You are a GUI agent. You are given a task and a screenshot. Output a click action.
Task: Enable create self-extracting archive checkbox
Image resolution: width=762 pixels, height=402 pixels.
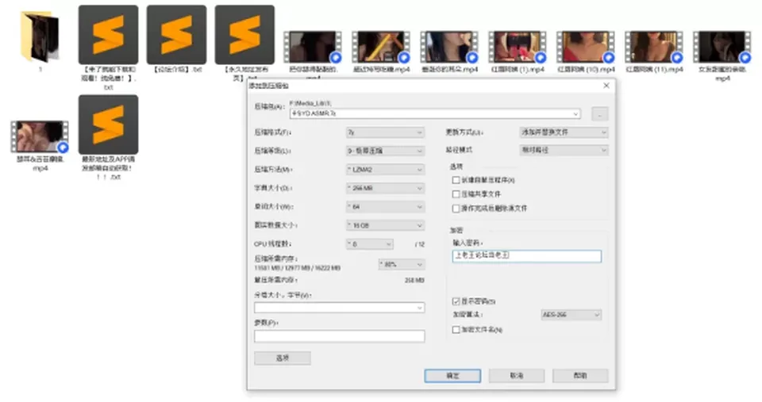pos(456,180)
